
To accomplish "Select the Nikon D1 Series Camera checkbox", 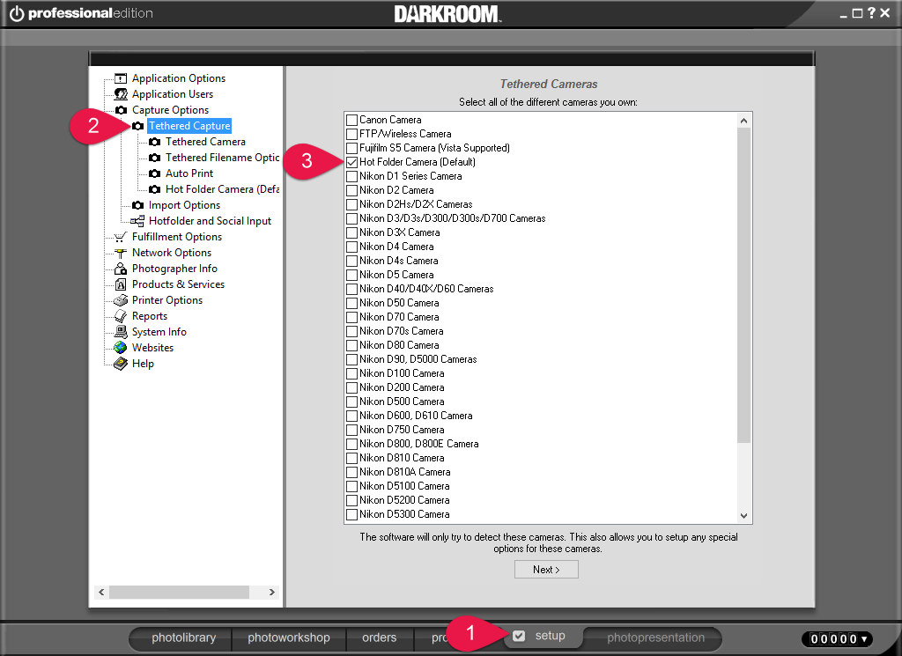I will coord(352,176).
